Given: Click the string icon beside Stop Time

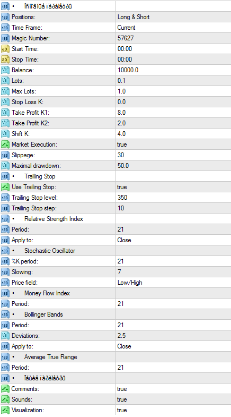Looking at the screenshot, I should (x=5, y=59).
